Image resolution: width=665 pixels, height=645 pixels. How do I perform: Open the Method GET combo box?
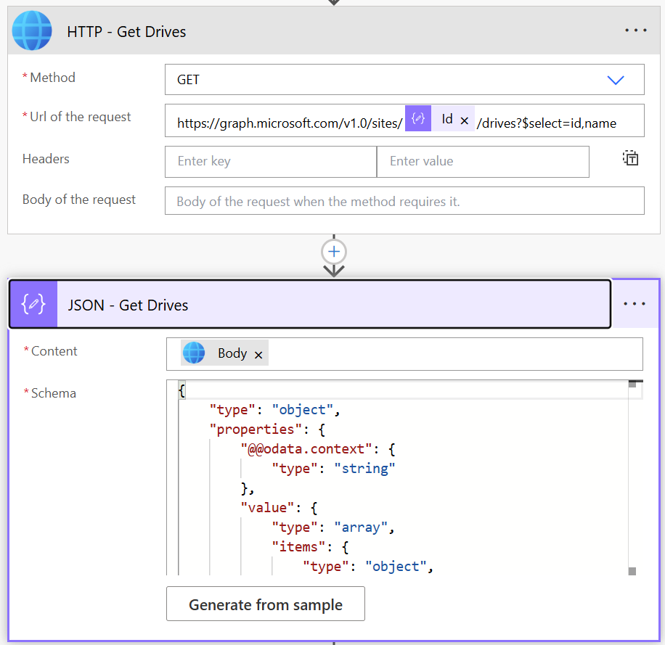[404, 79]
